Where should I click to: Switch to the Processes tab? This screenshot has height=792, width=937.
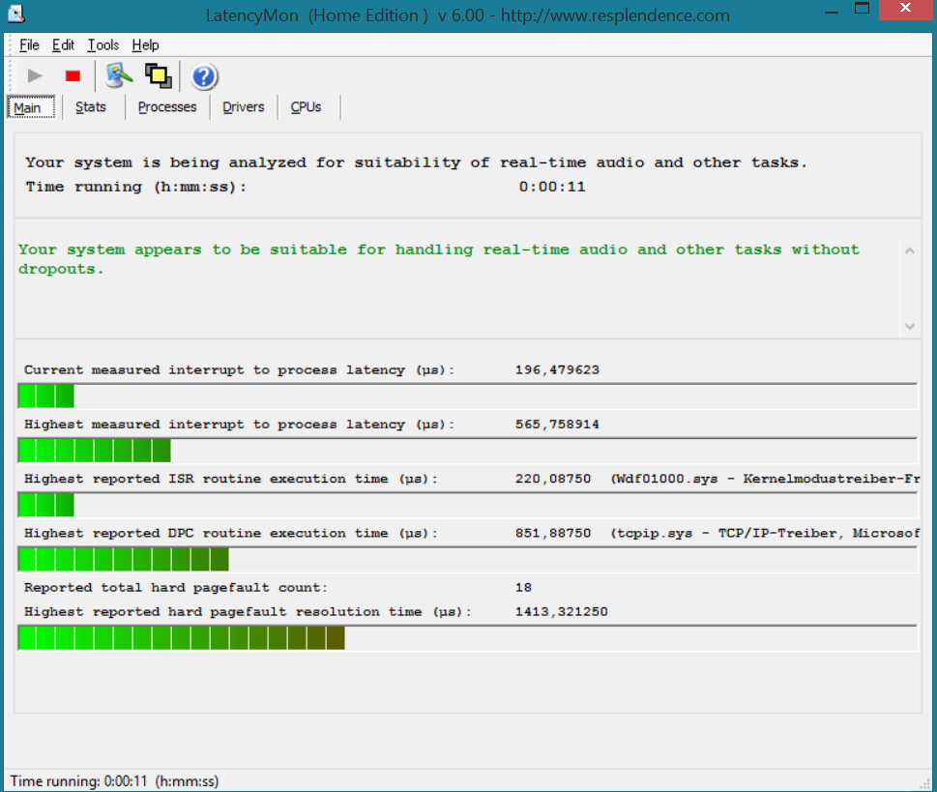click(167, 107)
